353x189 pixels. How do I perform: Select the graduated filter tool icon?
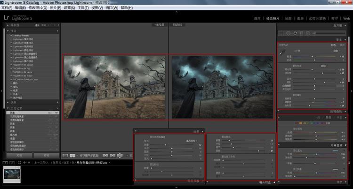(302, 33)
